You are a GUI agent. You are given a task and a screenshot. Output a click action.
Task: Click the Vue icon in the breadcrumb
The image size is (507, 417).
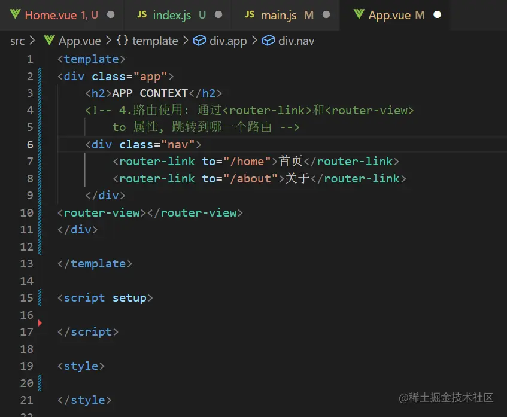click(49, 41)
